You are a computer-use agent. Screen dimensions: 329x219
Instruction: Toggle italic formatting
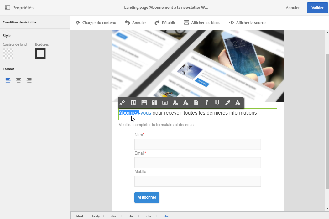tap(207, 103)
